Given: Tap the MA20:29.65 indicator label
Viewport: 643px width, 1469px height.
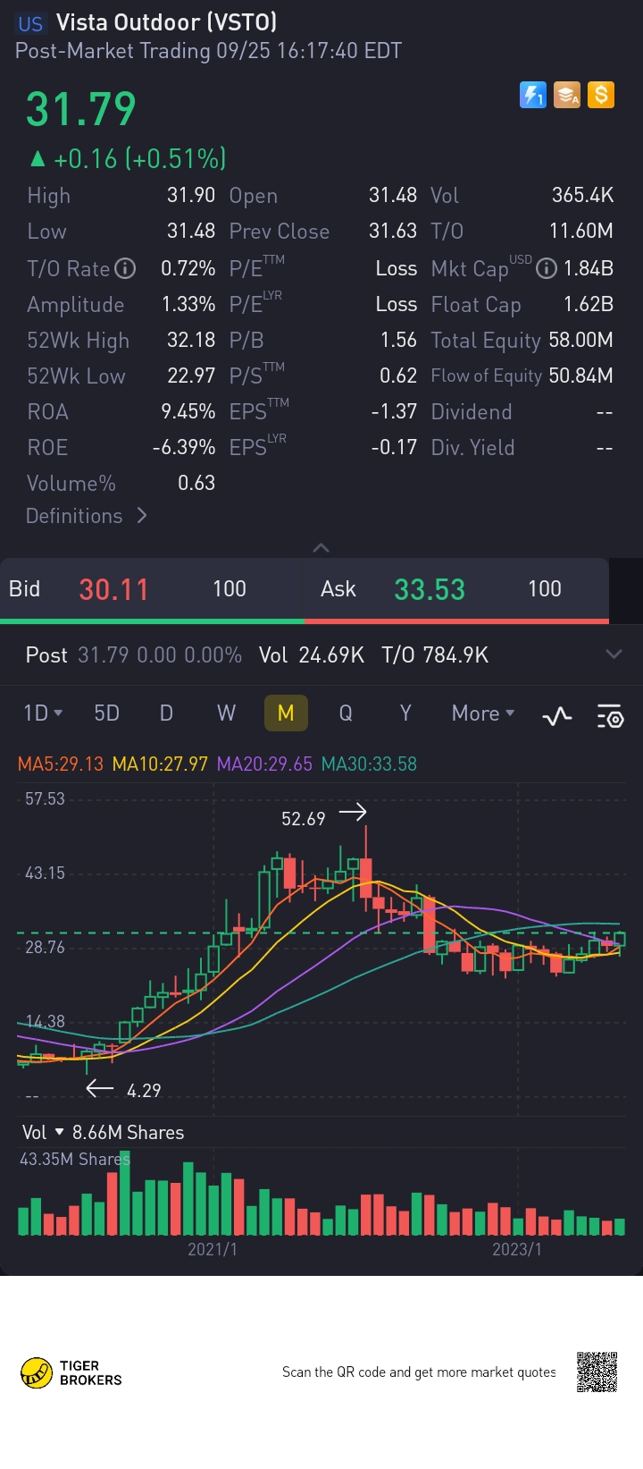Looking at the screenshot, I should click(x=264, y=764).
